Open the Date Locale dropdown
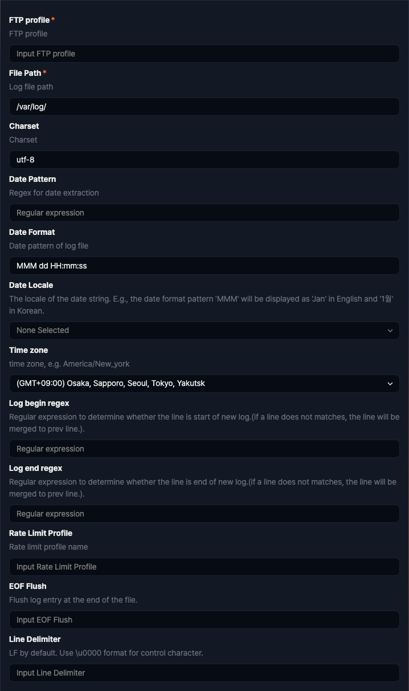409x691 pixels. coord(204,330)
